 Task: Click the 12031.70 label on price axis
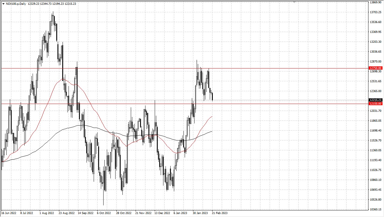[x=375, y=111]
